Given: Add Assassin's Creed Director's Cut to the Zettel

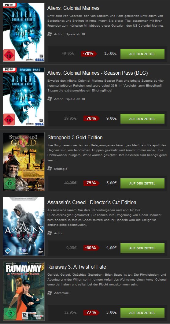Looking at the screenshot, I should [x=142, y=248].
